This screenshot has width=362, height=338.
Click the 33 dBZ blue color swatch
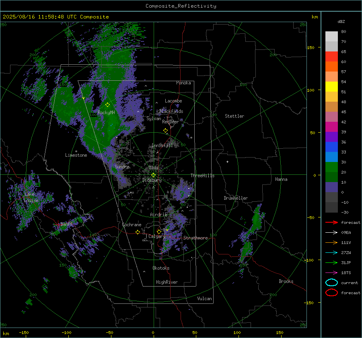(x=331, y=157)
